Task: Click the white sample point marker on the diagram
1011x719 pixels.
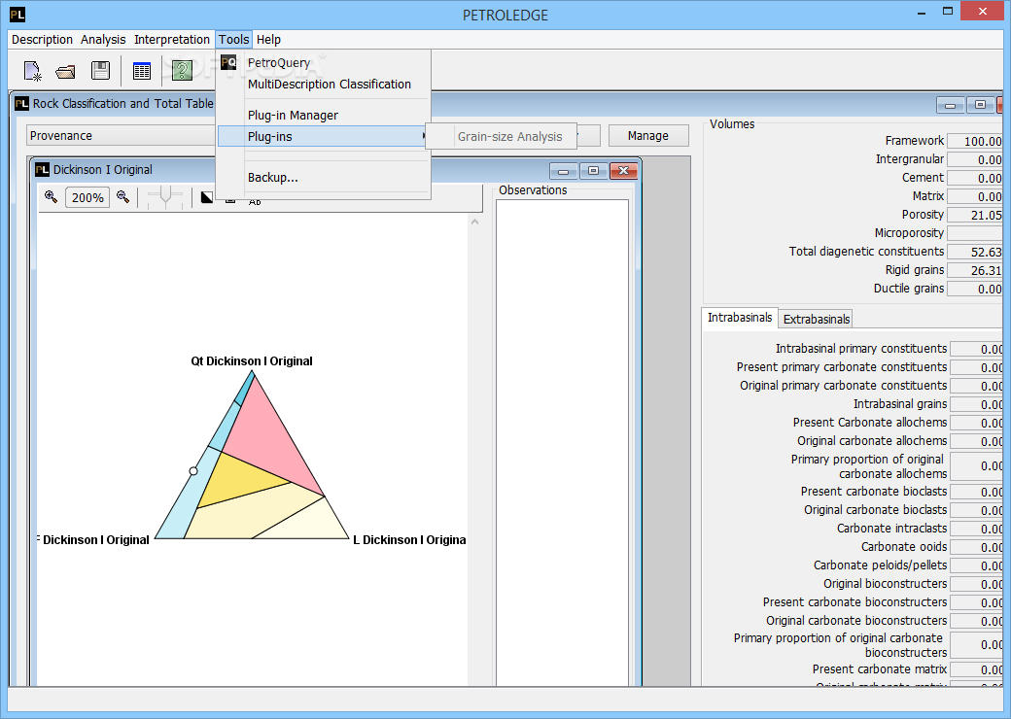Action: (193, 471)
